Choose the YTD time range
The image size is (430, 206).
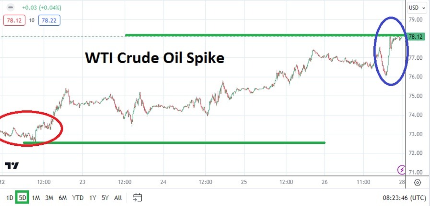coord(77,197)
